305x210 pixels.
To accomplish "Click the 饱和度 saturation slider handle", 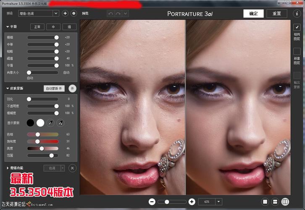I will [x=37, y=142].
